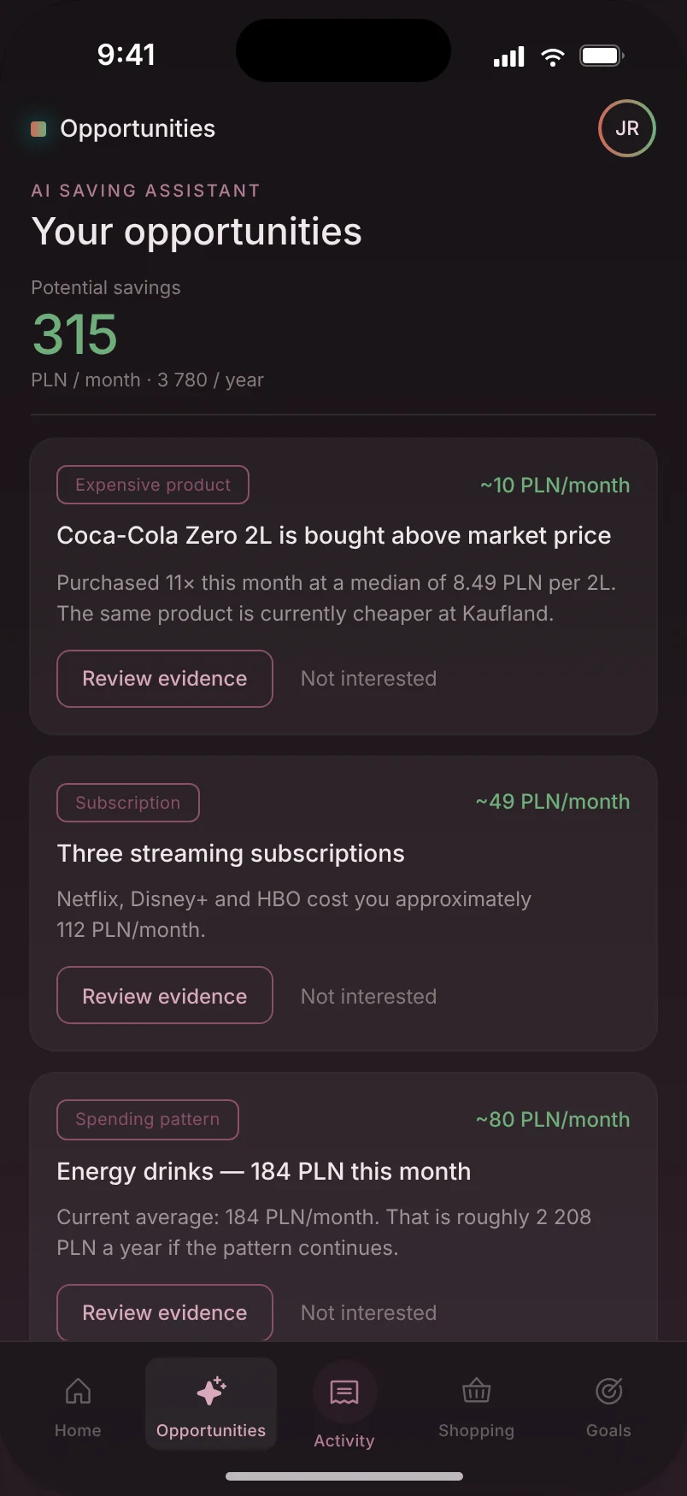
Task: Open the Three streaming subscriptions card title
Action: (231, 853)
